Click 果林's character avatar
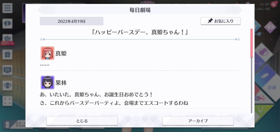The image size is (280, 132). pyautogui.click(x=48, y=82)
